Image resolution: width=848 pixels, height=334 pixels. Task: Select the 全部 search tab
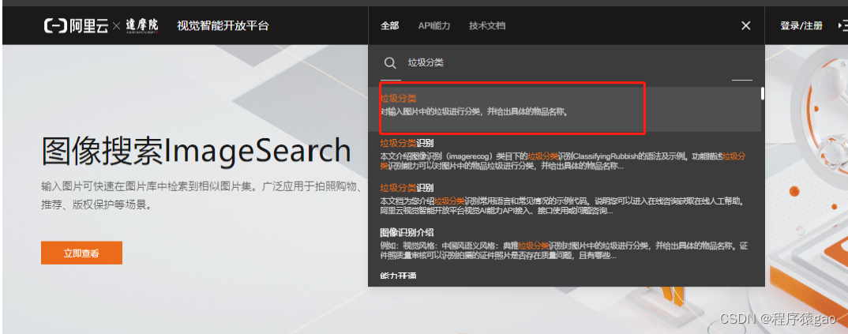389,25
